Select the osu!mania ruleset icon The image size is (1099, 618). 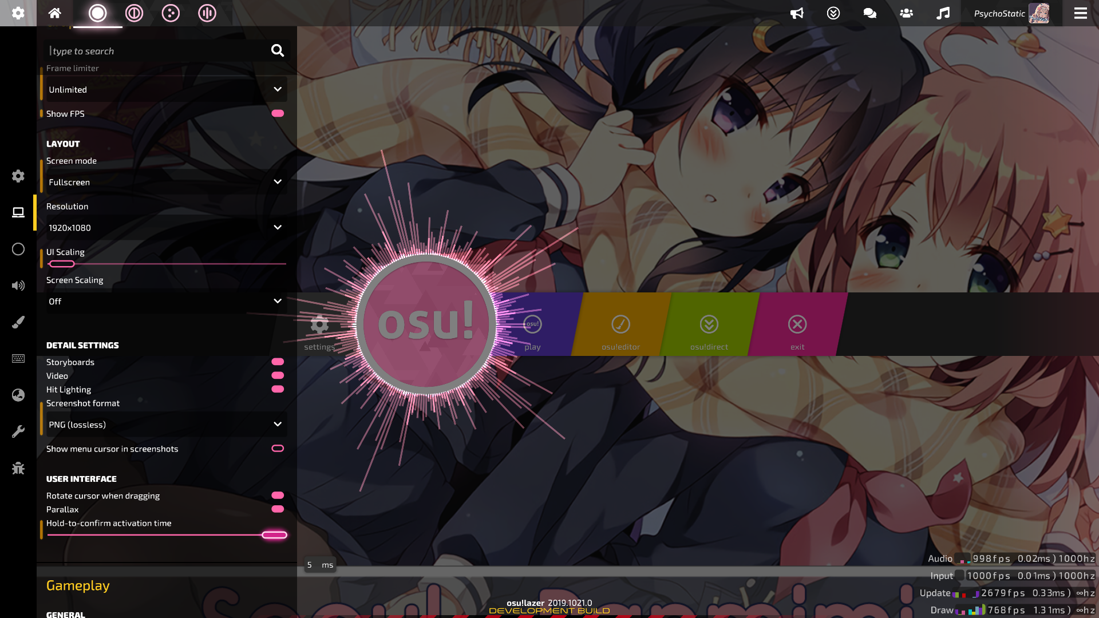click(x=207, y=13)
